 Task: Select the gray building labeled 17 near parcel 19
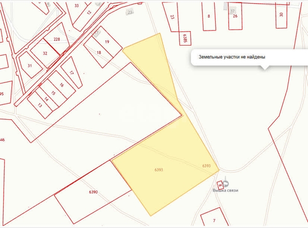96,33
